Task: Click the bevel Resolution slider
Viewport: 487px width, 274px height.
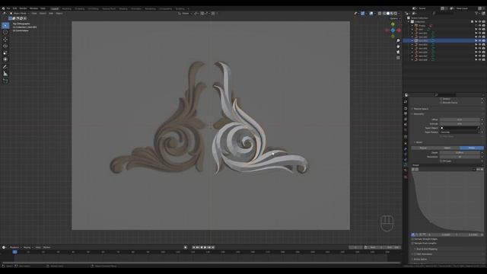Action: (460, 157)
